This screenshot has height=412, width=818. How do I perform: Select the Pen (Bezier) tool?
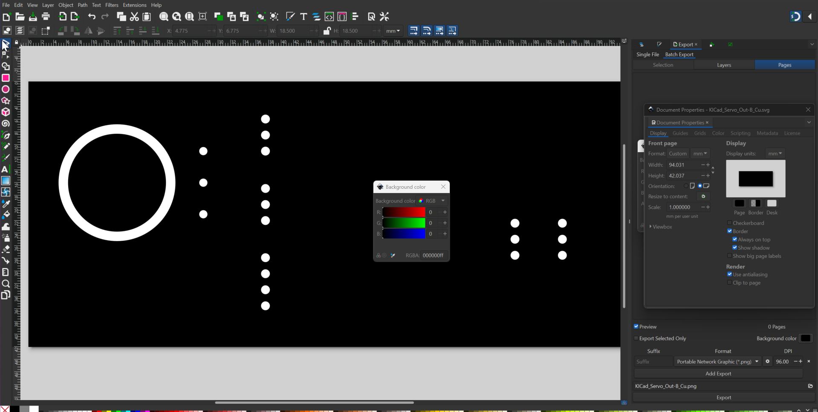[x=6, y=135]
